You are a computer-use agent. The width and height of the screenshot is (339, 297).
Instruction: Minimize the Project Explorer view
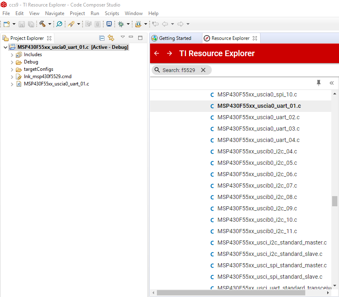click(131, 37)
